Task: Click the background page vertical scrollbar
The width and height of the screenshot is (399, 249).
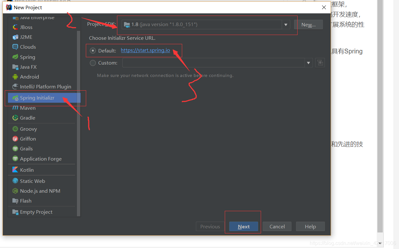Action: click(x=380, y=116)
